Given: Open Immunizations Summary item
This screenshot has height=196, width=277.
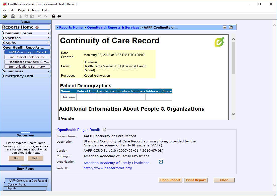Looking at the screenshot, I should pos(27,66).
